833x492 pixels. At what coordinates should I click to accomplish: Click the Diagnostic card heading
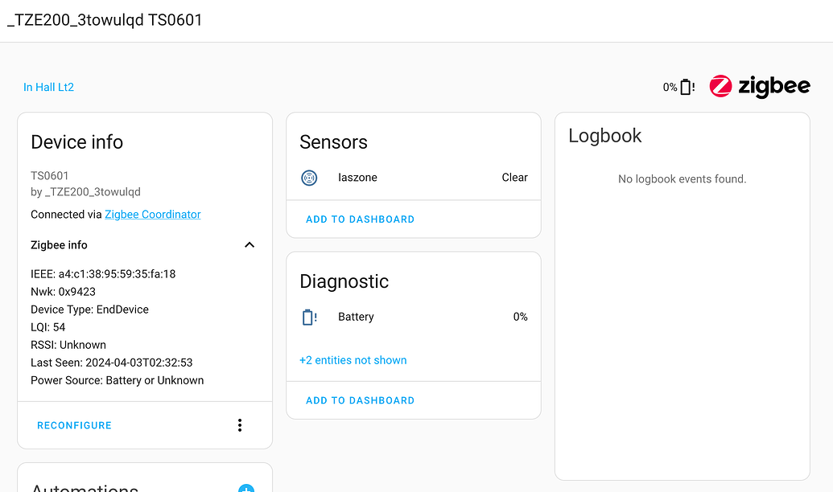coord(344,281)
